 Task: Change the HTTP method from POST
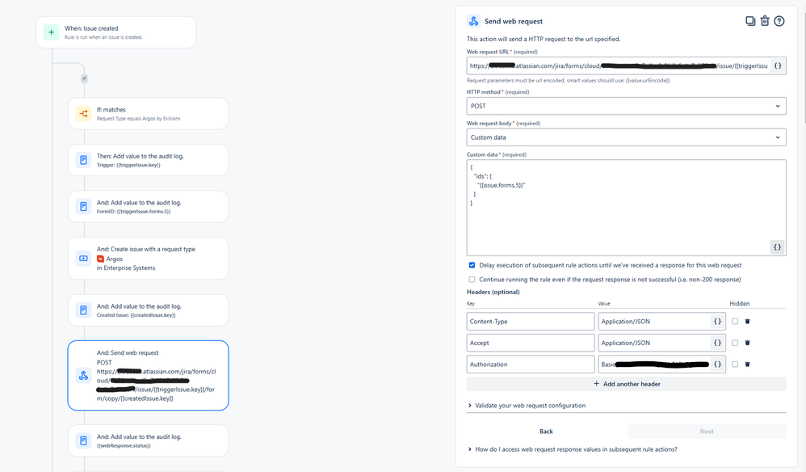click(x=626, y=106)
